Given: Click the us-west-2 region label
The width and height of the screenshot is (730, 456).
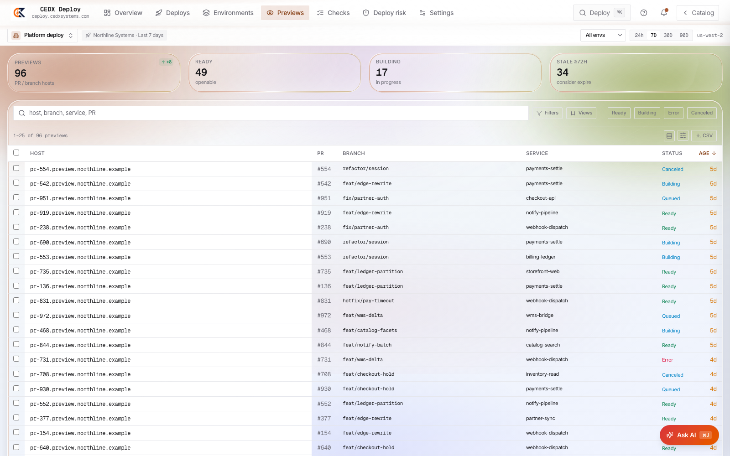Looking at the screenshot, I should [x=710, y=35].
